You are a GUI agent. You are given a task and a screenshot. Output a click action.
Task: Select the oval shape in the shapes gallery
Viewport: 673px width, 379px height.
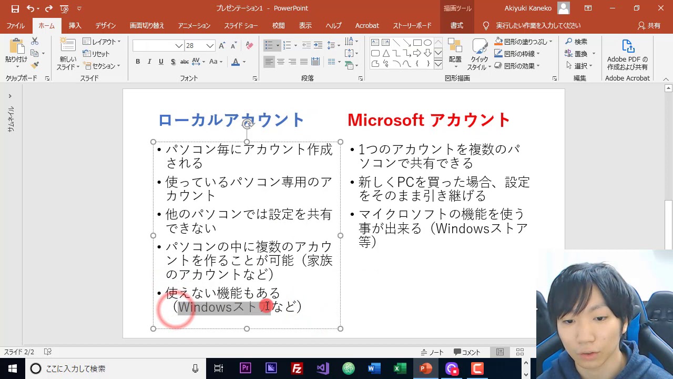[x=427, y=43]
